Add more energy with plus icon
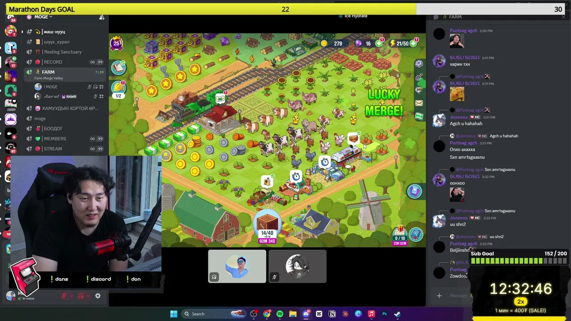The height and width of the screenshot is (321, 571). coord(414,44)
